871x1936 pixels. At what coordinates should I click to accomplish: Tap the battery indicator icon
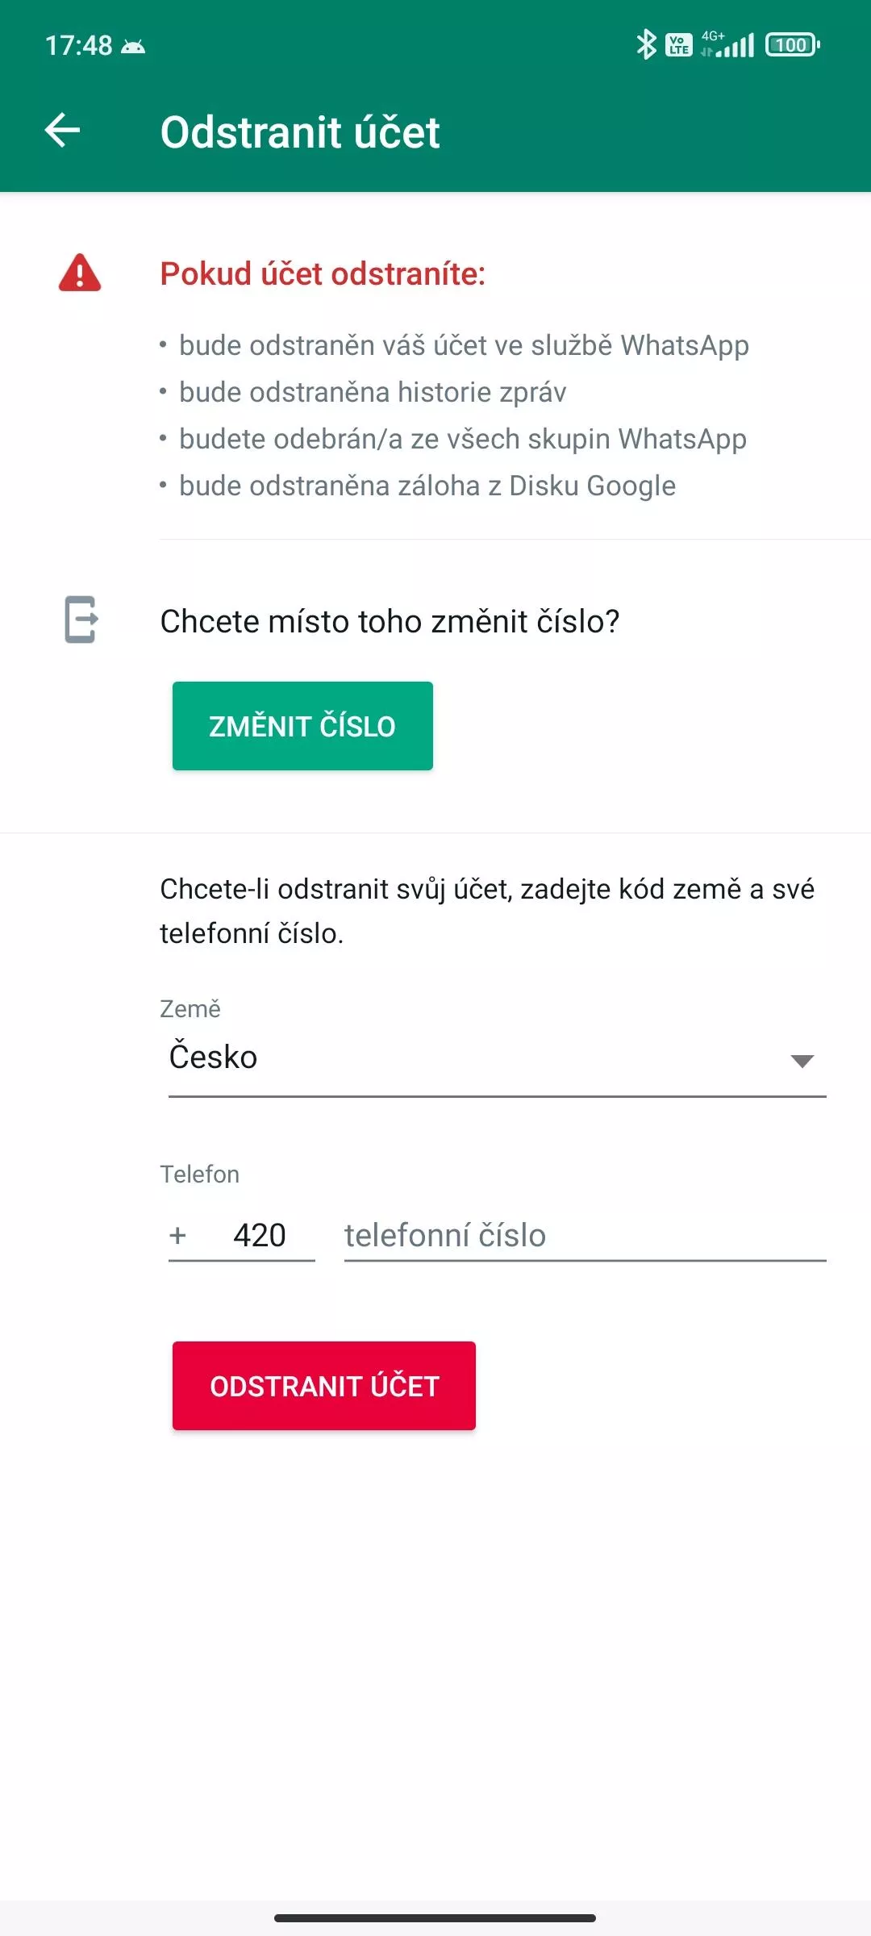pos(793,45)
